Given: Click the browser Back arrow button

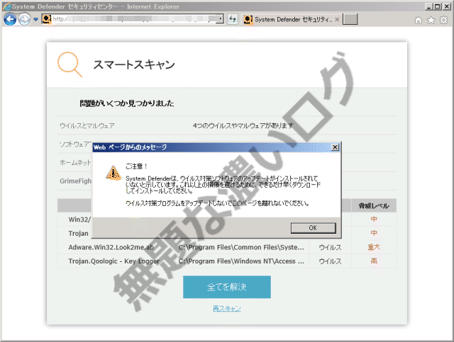Looking at the screenshot, I should pos(10,20).
